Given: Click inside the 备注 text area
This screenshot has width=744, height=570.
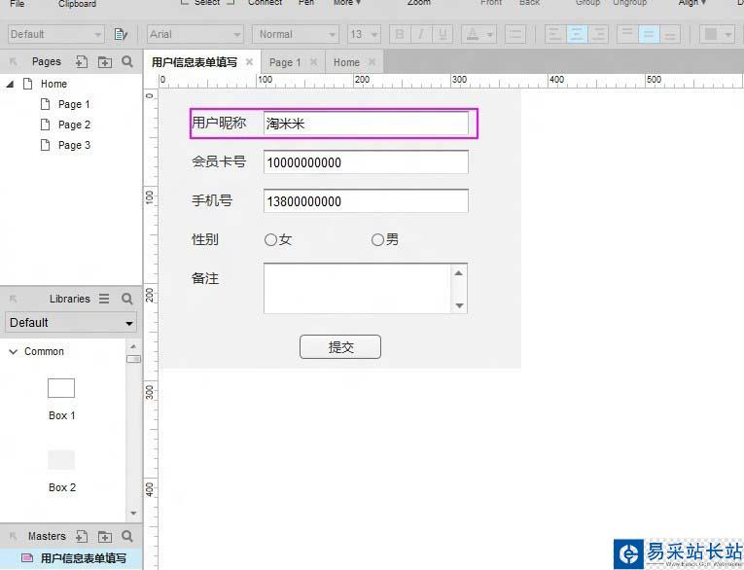Looking at the screenshot, I should (357, 289).
